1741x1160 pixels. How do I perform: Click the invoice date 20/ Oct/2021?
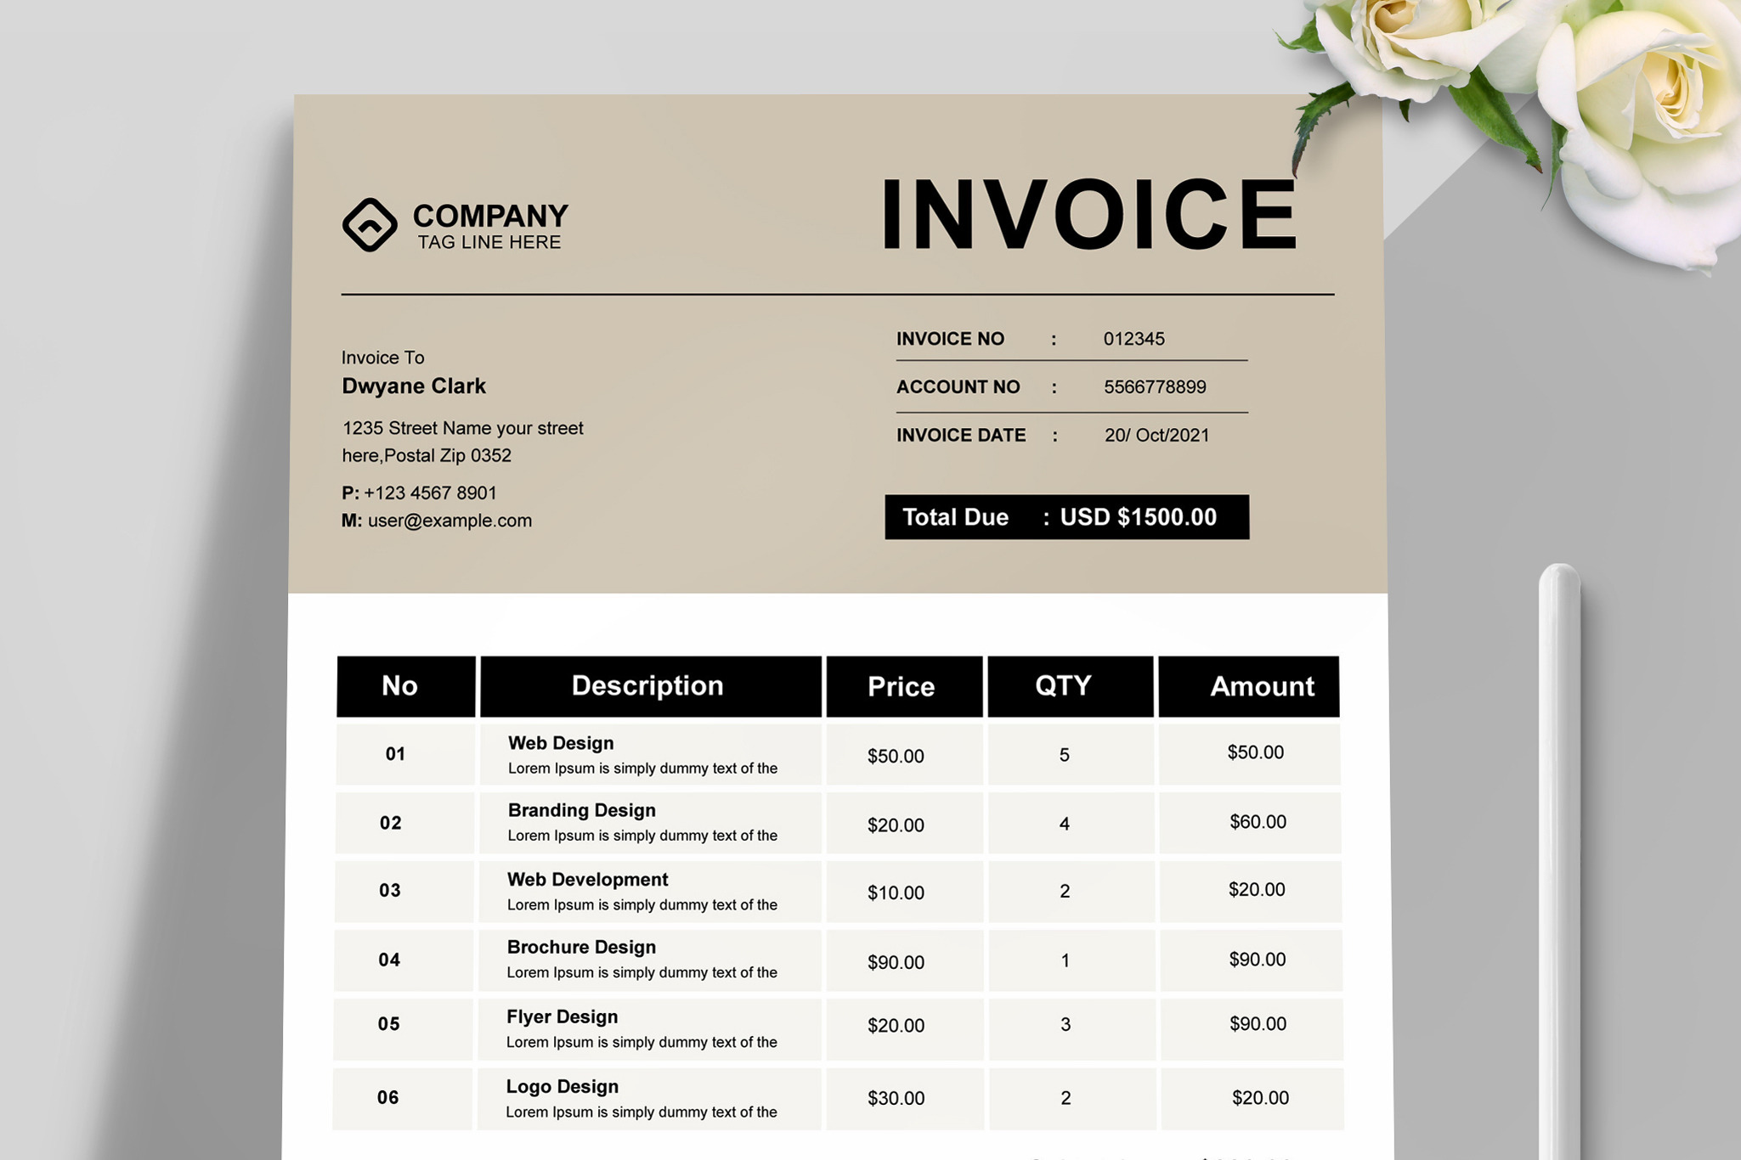(x=1156, y=436)
